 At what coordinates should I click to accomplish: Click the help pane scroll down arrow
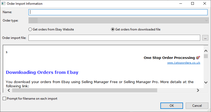206,82
